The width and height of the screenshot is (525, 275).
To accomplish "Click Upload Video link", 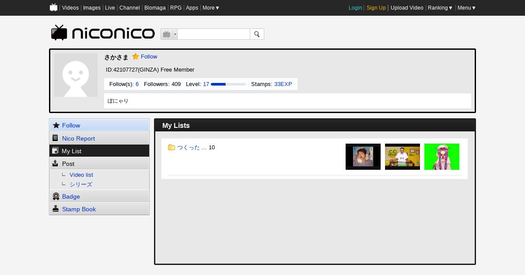I will point(407,8).
